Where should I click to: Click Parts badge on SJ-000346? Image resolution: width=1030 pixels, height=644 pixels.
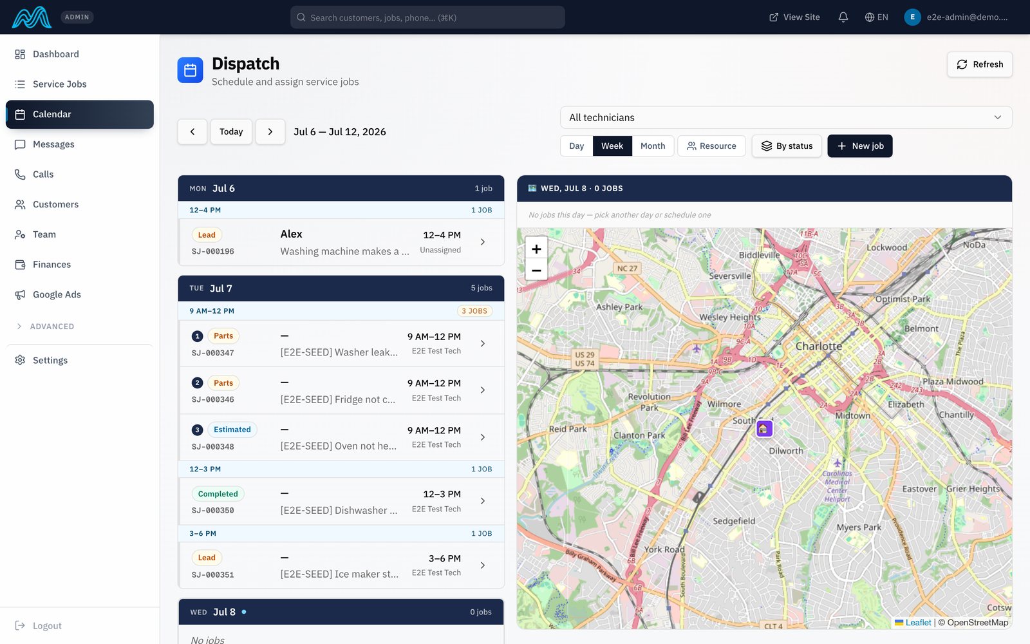pos(223,383)
